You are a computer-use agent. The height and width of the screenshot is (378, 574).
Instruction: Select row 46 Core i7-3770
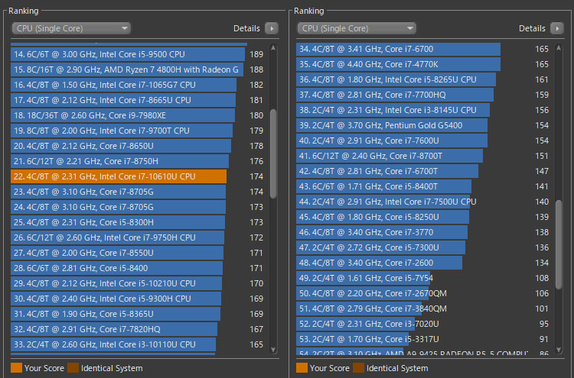point(422,232)
